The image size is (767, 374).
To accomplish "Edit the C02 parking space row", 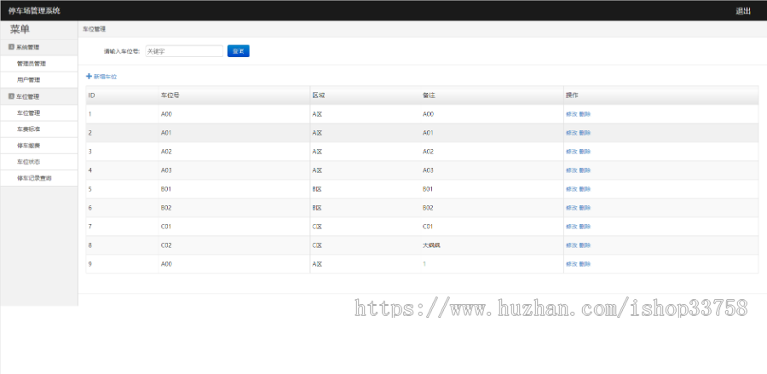I will [x=571, y=245].
